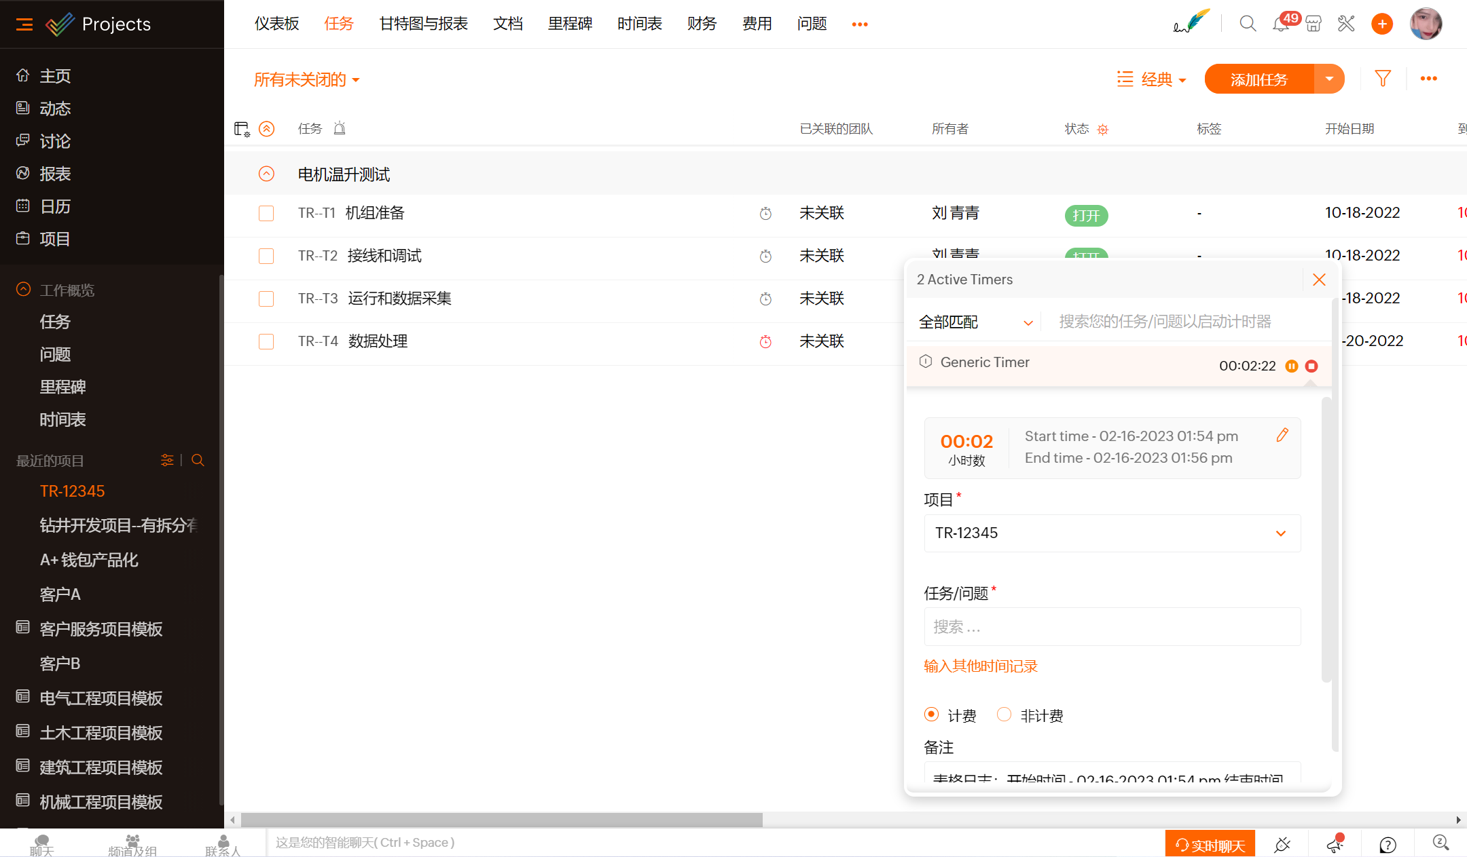Stop the Generic Timer
Screen dimensions: 1467x857
click(x=1311, y=366)
